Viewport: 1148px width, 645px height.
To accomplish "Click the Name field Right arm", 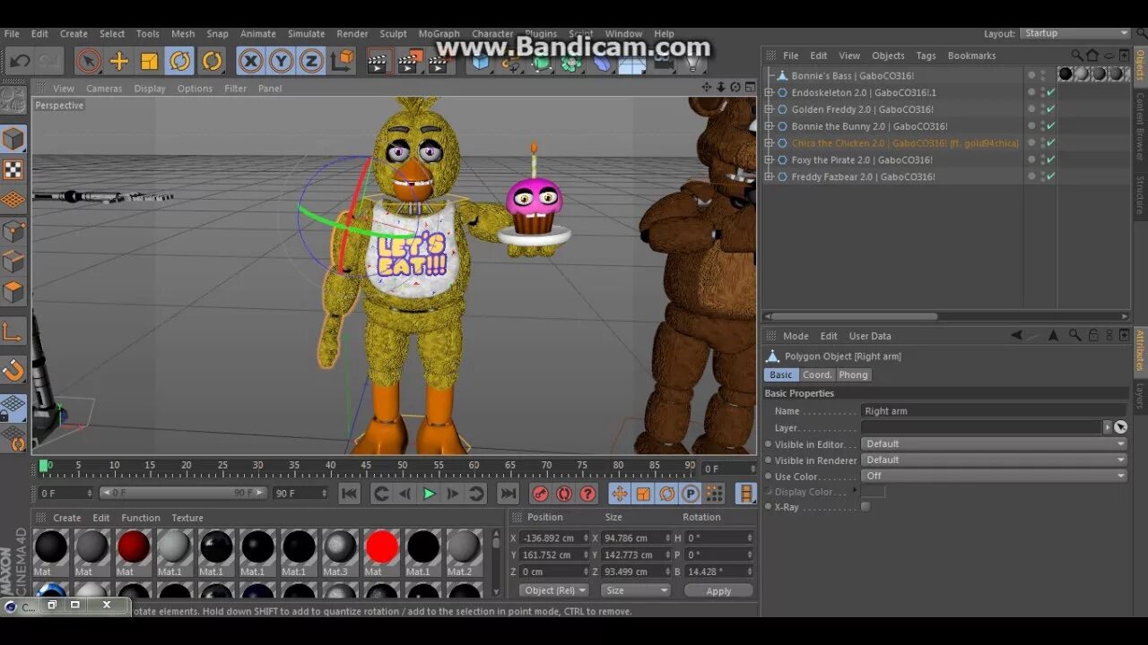I will [x=994, y=411].
